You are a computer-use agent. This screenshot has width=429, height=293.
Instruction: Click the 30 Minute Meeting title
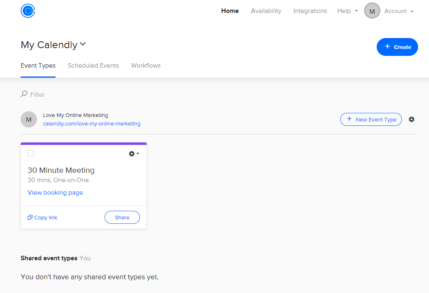[x=61, y=170]
